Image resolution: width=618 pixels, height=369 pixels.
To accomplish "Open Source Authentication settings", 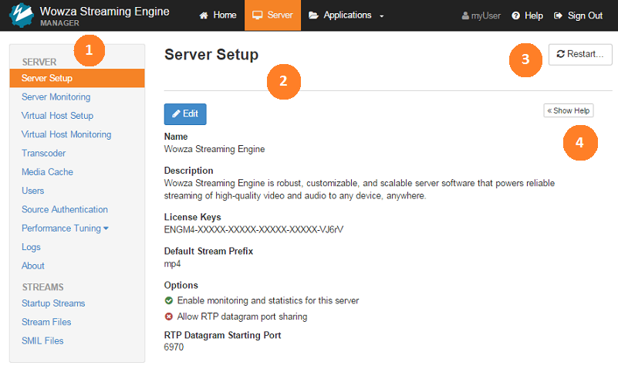I will coord(65,209).
